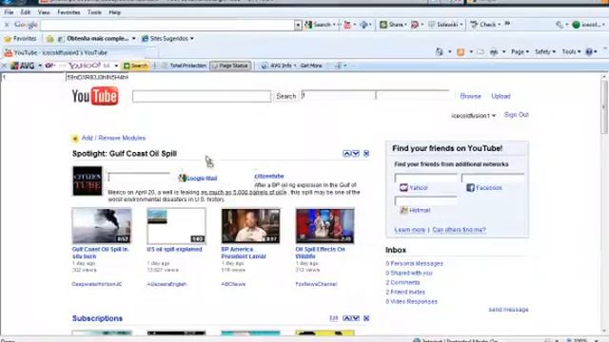Click the Google Toolbar search field
Image resolution: width=609 pixels, height=342 pixels.
coord(167,26)
